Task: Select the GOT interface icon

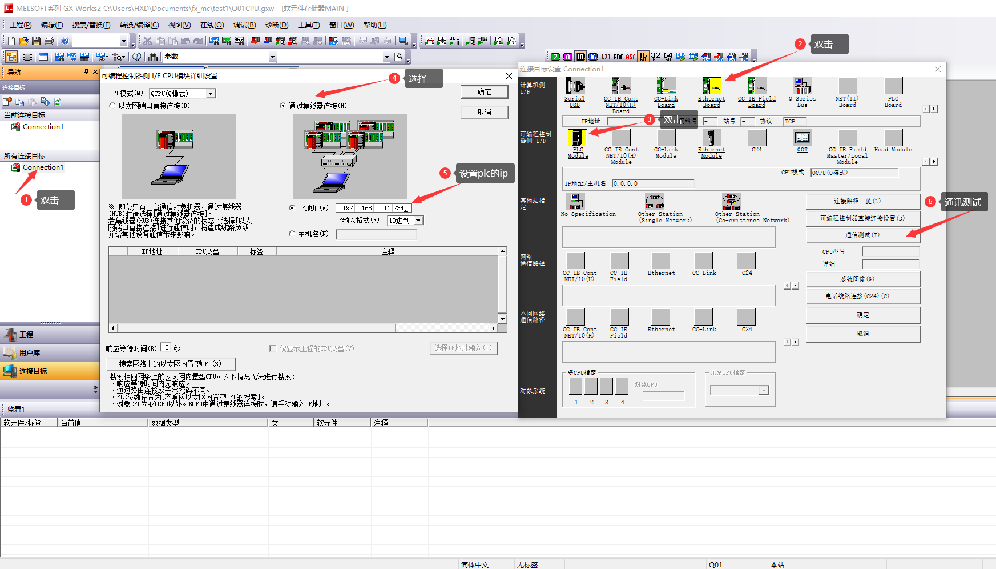Action: (x=802, y=138)
